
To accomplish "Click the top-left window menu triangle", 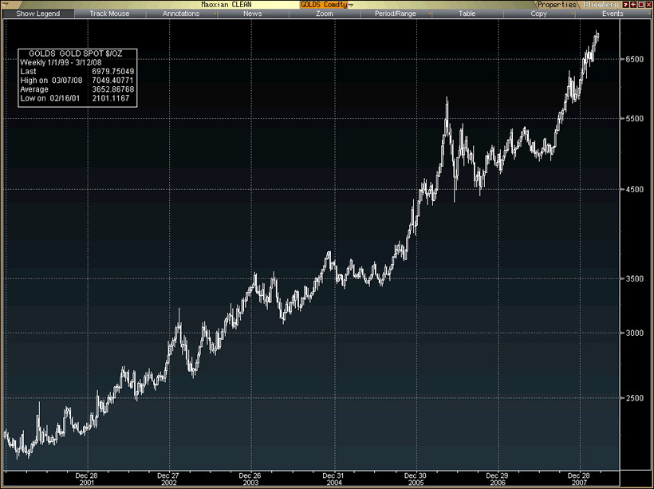I will [x=5, y=4].
